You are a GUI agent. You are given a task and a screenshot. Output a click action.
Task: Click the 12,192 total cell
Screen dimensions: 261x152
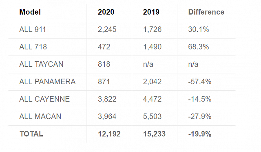click(x=109, y=134)
